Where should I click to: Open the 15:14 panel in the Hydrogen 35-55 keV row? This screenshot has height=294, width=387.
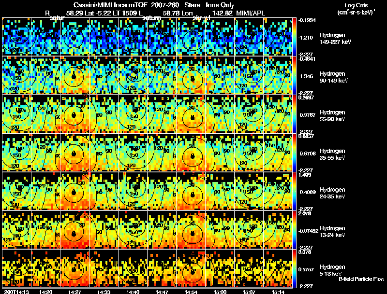[278, 153]
